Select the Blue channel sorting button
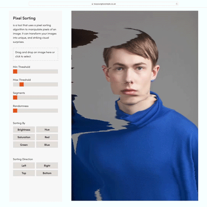The height and width of the screenshot is (207, 207). pos(47,144)
